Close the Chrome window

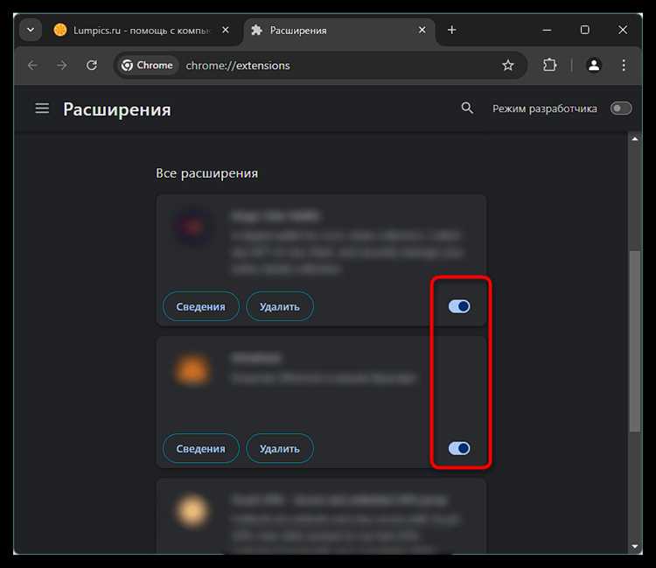(623, 30)
